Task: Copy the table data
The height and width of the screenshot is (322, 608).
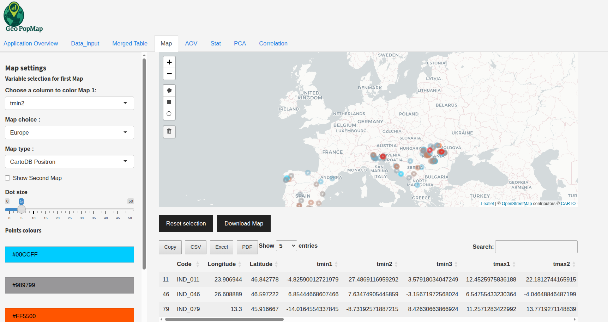Action: [x=170, y=247]
